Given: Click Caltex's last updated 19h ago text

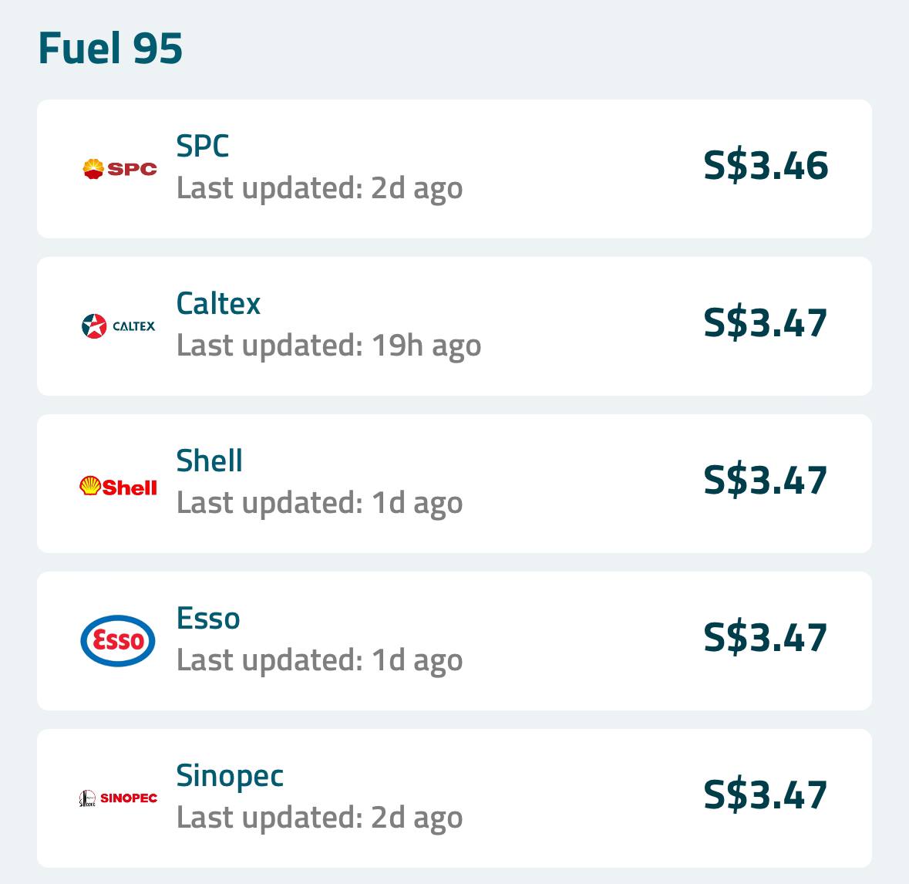Looking at the screenshot, I should 328,346.
